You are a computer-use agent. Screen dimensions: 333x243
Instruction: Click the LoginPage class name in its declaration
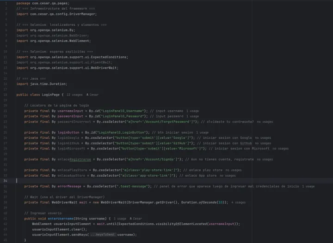click(x=50, y=95)
